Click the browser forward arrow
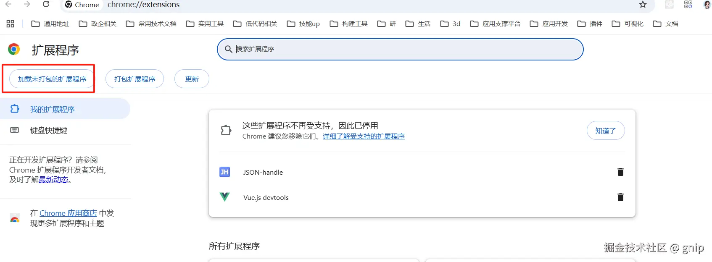The width and height of the screenshot is (712, 262). tap(27, 4)
